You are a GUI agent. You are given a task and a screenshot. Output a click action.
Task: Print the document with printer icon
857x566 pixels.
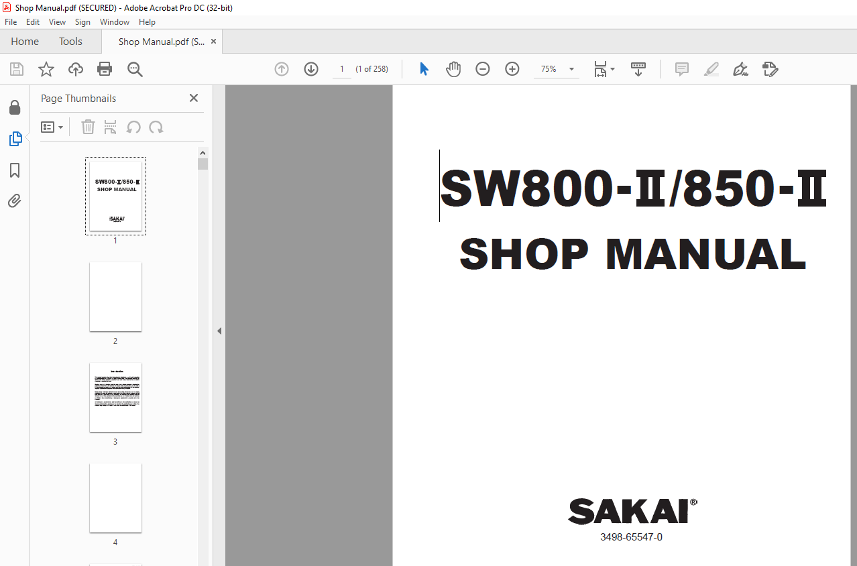105,69
